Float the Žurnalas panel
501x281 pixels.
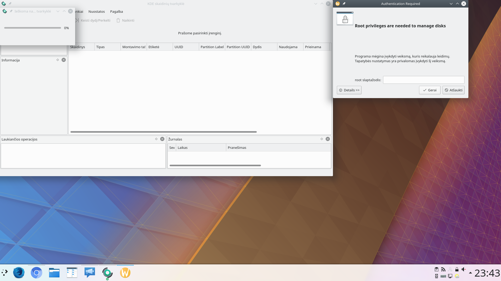pos(322,139)
